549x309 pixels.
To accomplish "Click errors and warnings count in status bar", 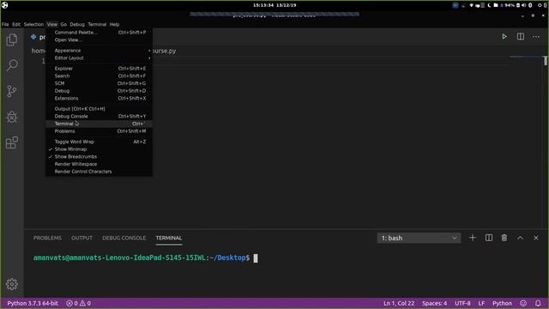I will (79, 303).
